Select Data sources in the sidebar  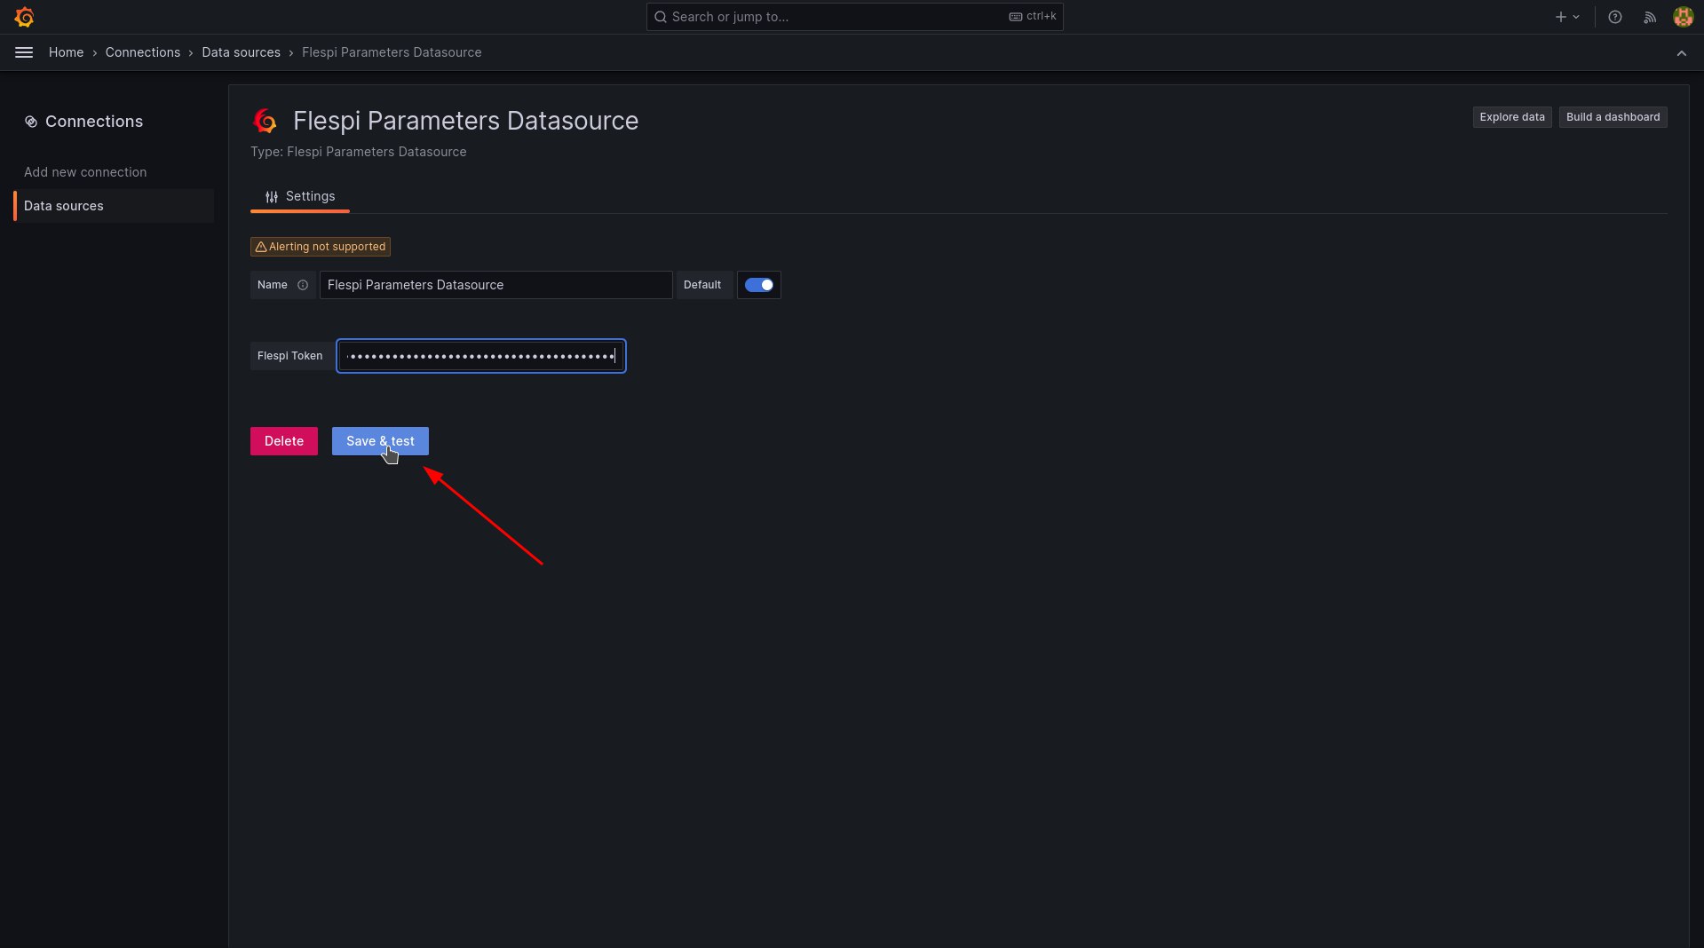click(x=63, y=205)
